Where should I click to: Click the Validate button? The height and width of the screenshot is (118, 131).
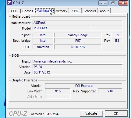click(x=91, y=113)
